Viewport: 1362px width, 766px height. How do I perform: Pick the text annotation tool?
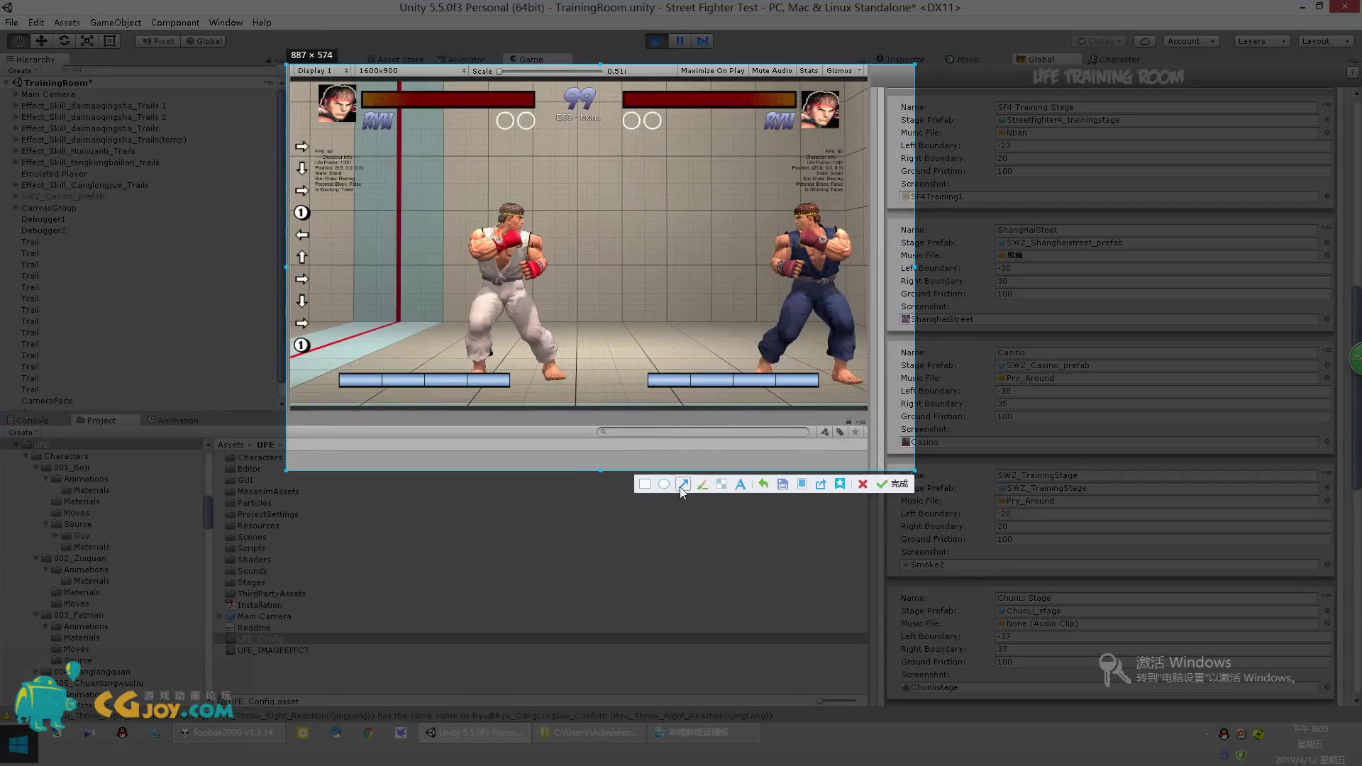pyautogui.click(x=741, y=484)
